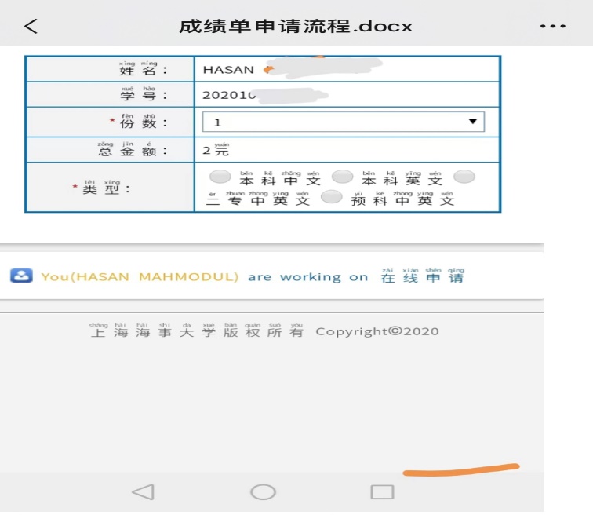Open the three-dot more options menu
Screen dimensions: 593x515
(552, 26)
